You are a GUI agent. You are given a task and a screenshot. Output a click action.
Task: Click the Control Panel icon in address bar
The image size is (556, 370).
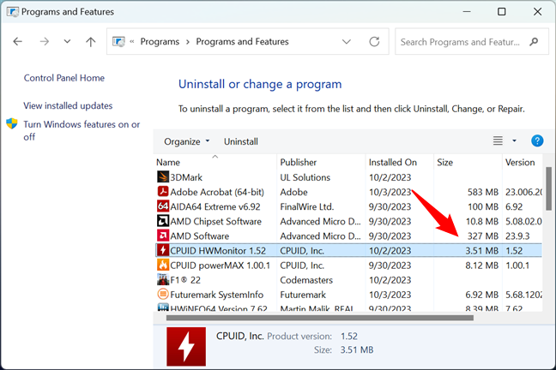tap(118, 41)
